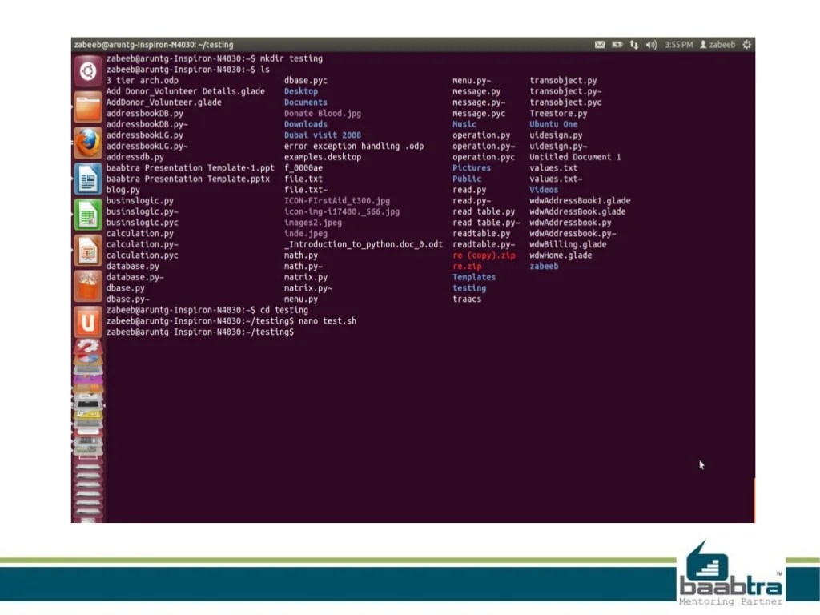Image resolution: width=820 pixels, height=615 pixels.
Task: Open the messaging envelope indicator
Action: [x=600, y=45]
